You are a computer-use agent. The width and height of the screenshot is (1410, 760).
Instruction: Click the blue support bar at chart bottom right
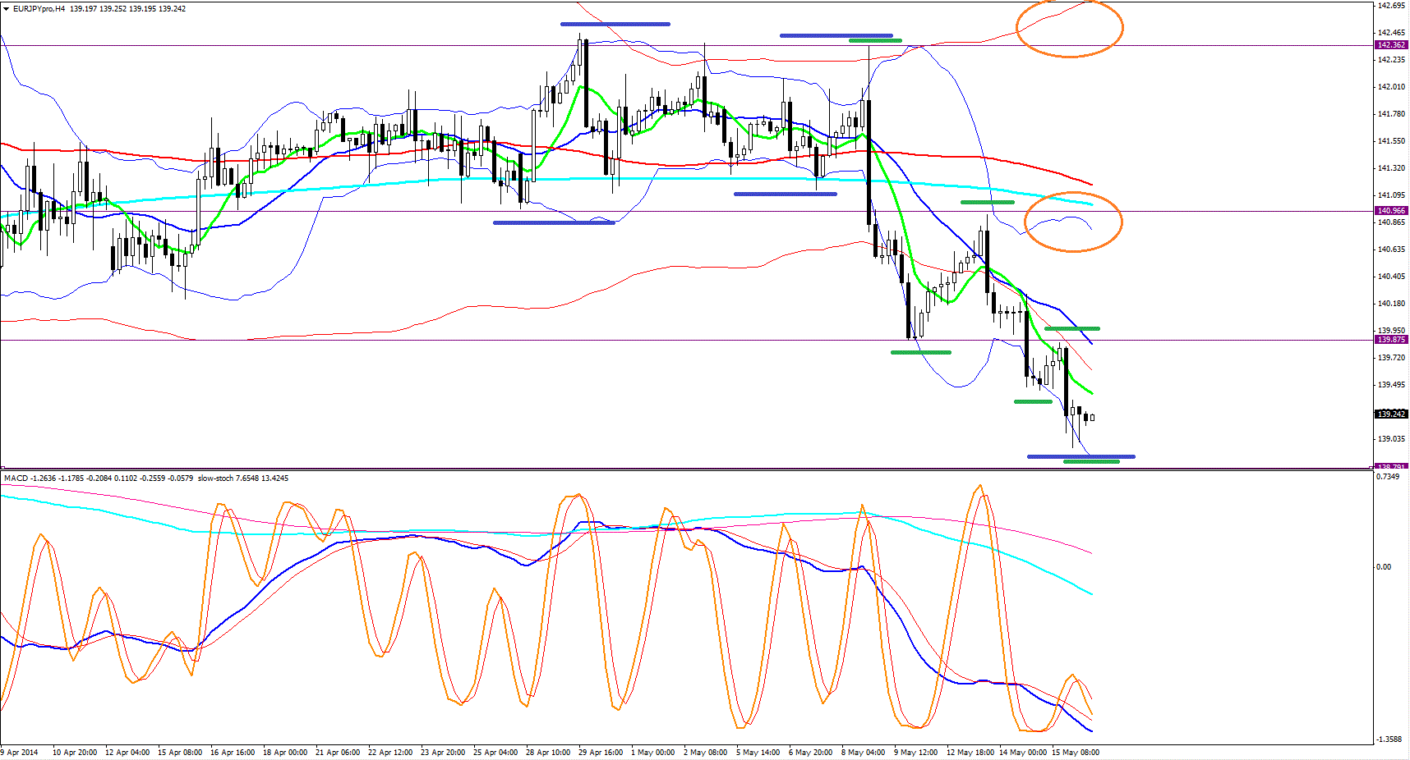(1081, 456)
